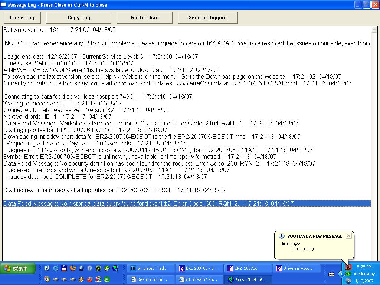Launch ICQ flower icon in quick launch
Screen dimensions: 380x285
pos(98,268)
